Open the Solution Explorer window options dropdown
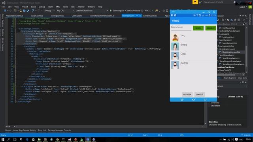 (240, 16)
